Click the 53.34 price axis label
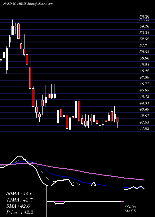The image size is (155, 217). pyautogui.click(x=144, y=33)
